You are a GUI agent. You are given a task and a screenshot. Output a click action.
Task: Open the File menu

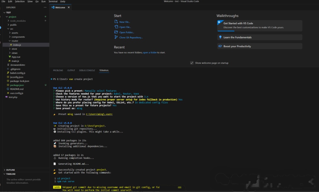pos(4,1)
